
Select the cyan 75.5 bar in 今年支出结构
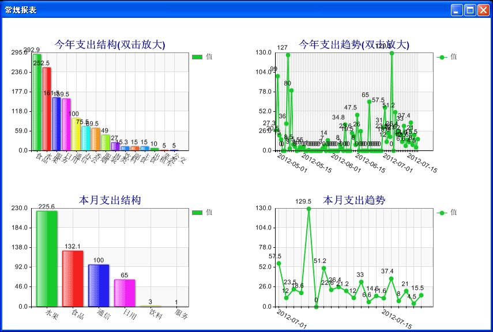click(86, 138)
